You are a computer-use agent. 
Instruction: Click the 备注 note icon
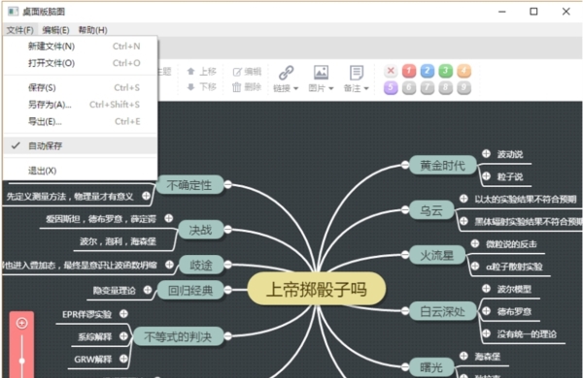pyautogui.click(x=357, y=73)
